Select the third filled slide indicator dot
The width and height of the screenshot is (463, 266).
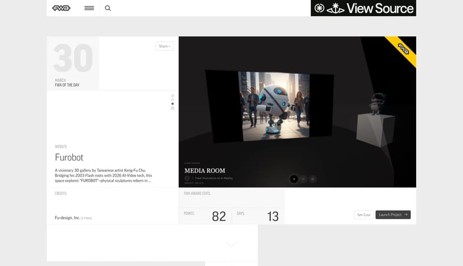[x=172, y=104]
